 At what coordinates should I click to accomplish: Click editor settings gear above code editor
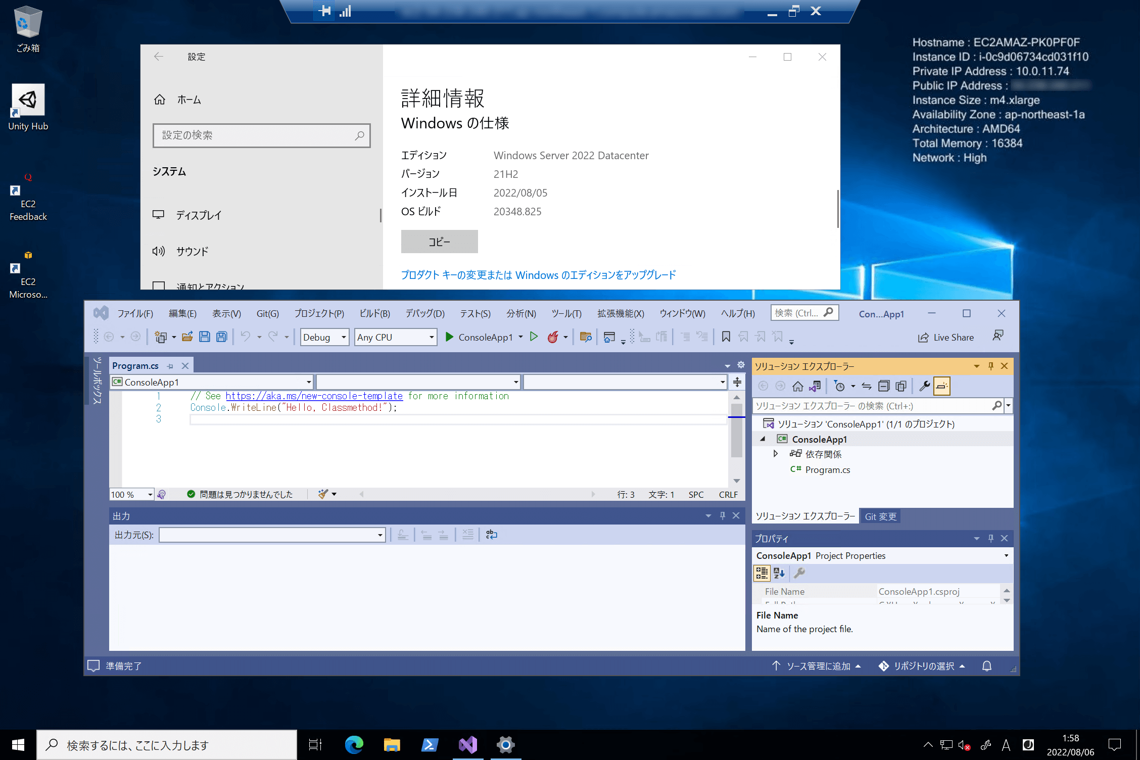pyautogui.click(x=741, y=365)
